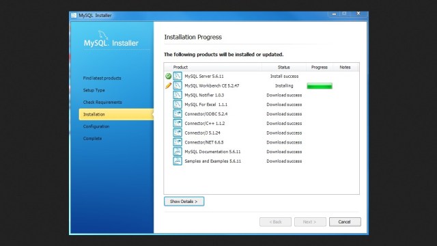The image size is (437, 246).
Task: Click the Installing status of Workbench
Action: (284, 85)
